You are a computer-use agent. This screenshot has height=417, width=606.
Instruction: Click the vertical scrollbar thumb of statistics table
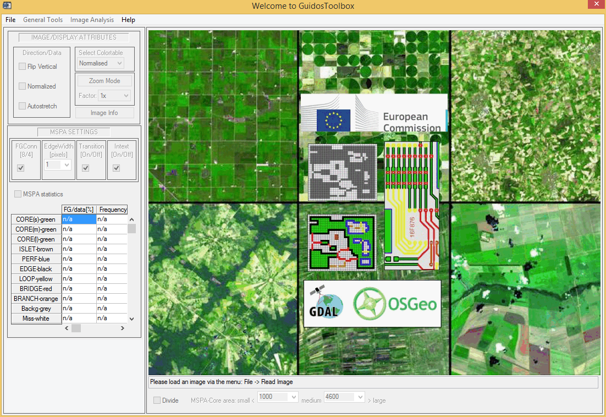pos(132,228)
